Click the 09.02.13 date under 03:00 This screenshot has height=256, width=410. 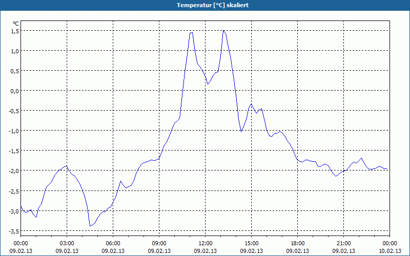(67, 251)
